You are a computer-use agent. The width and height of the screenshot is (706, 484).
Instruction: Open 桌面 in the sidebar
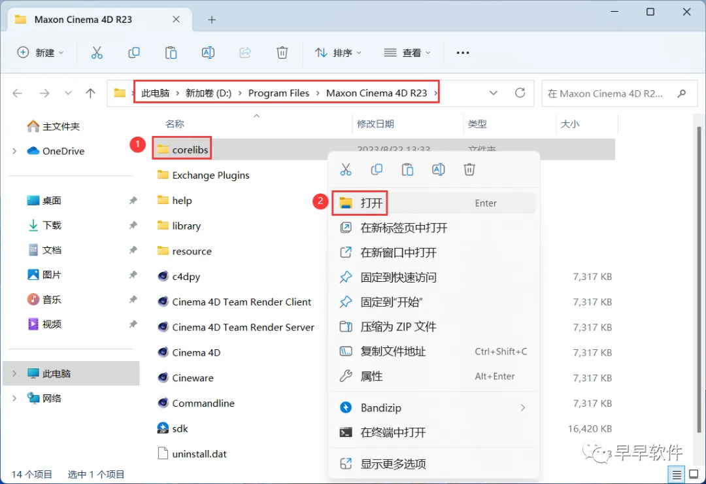pyautogui.click(x=45, y=200)
